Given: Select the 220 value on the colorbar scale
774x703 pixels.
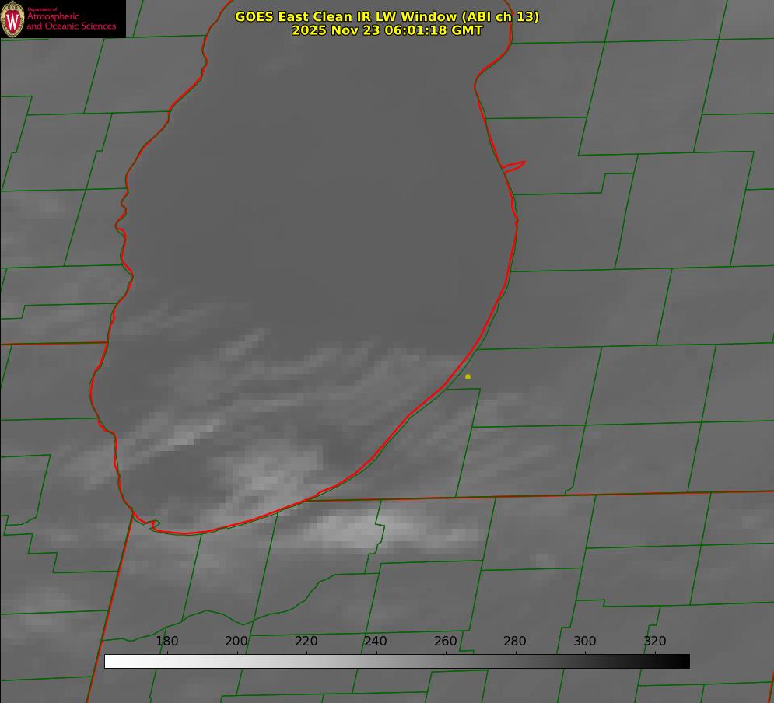Looking at the screenshot, I should [x=306, y=641].
